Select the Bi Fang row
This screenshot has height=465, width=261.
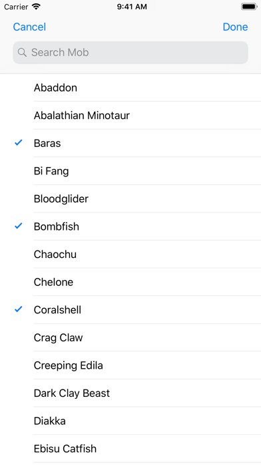pyautogui.click(x=130, y=171)
